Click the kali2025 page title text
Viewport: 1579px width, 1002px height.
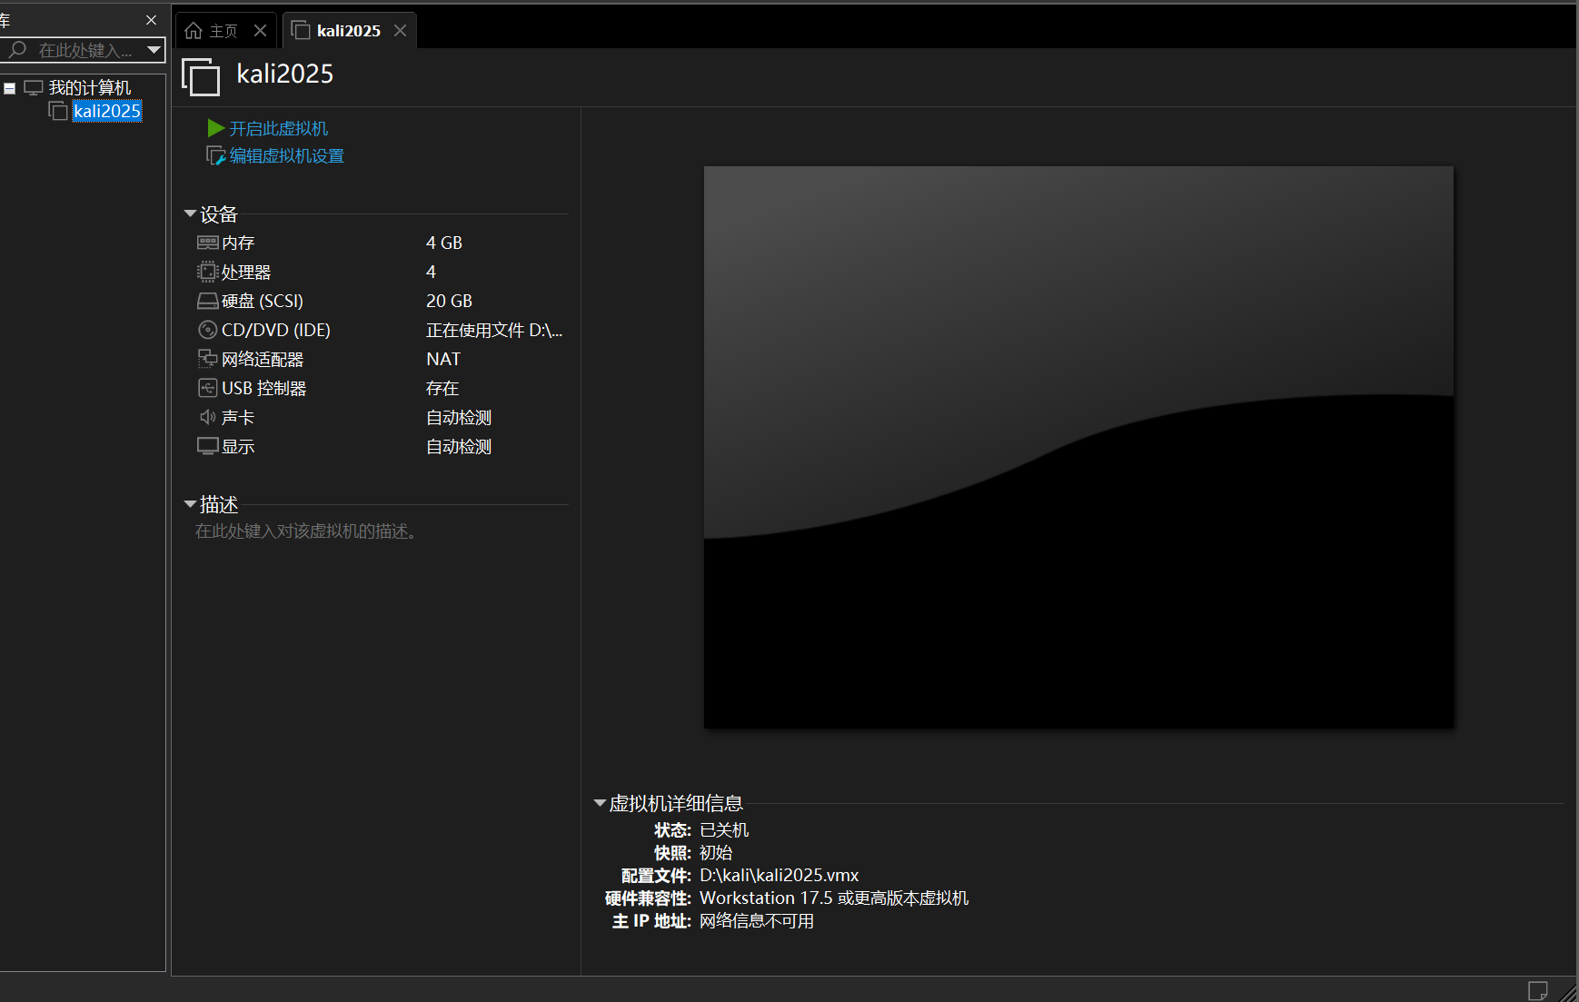tap(285, 74)
